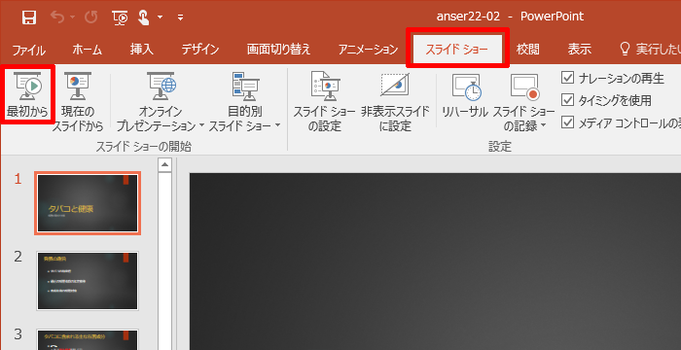Toggle ナレーションの再生 checkbox
The height and width of the screenshot is (350, 681).
(x=567, y=78)
